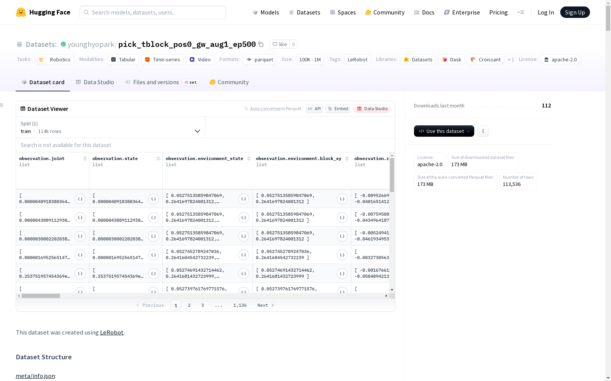This screenshot has height=381, width=611.
Task: Sort by observation.environment.block_xy column
Action: [x=347, y=158]
